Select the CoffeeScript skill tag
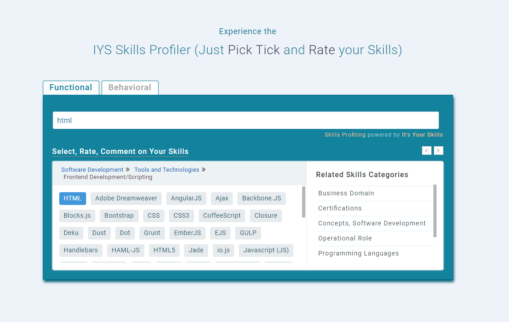509x322 pixels. 222,215
